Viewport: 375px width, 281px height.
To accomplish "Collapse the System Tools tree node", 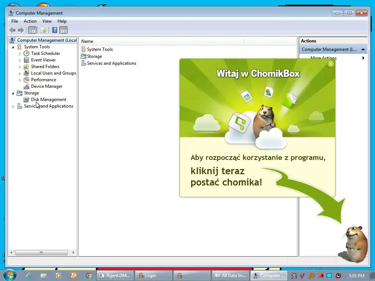I will pyautogui.click(x=13, y=47).
